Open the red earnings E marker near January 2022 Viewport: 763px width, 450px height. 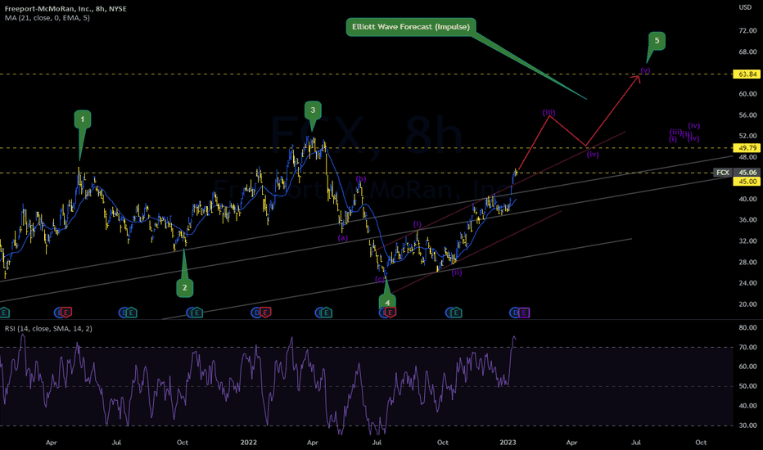(x=264, y=313)
